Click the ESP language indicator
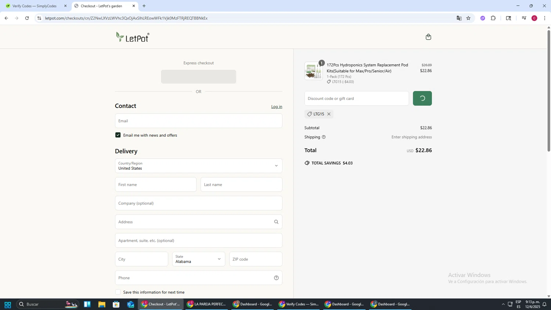The height and width of the screenshot is (310, 551). (x=518, y=304)
